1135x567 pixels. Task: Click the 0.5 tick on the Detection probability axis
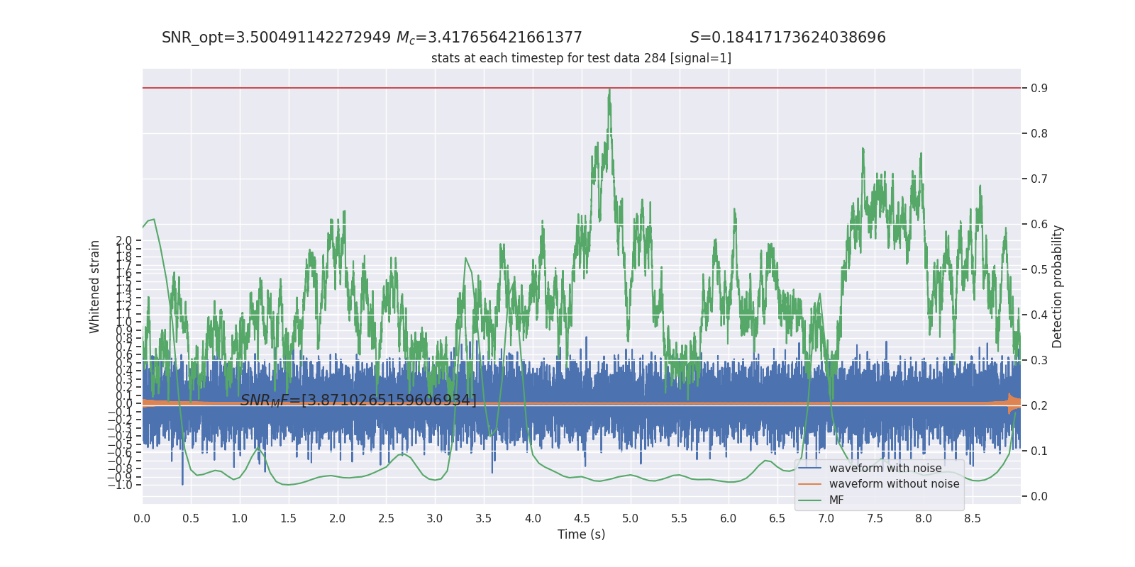[x=1039, y=270]
